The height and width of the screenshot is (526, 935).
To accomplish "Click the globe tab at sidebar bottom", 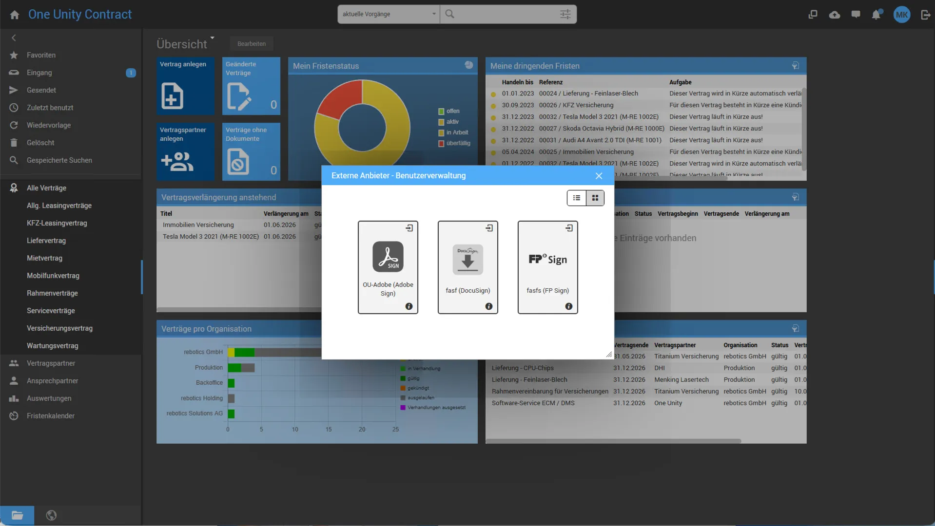I will [x=51, y=515].
